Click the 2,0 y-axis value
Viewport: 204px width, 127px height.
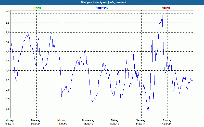click(8, 90)
